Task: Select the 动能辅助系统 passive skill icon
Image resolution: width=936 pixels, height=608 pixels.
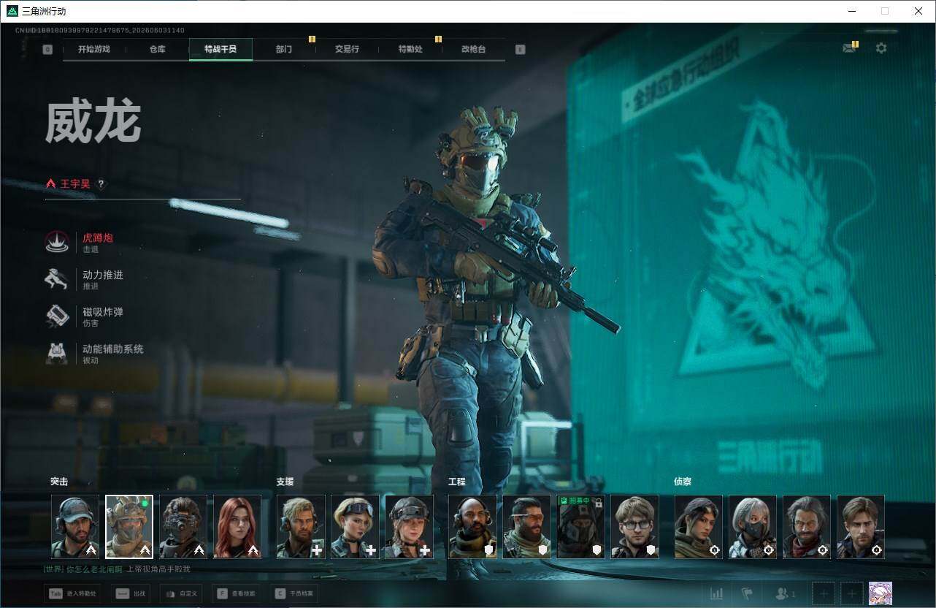Action: point(57,354)
